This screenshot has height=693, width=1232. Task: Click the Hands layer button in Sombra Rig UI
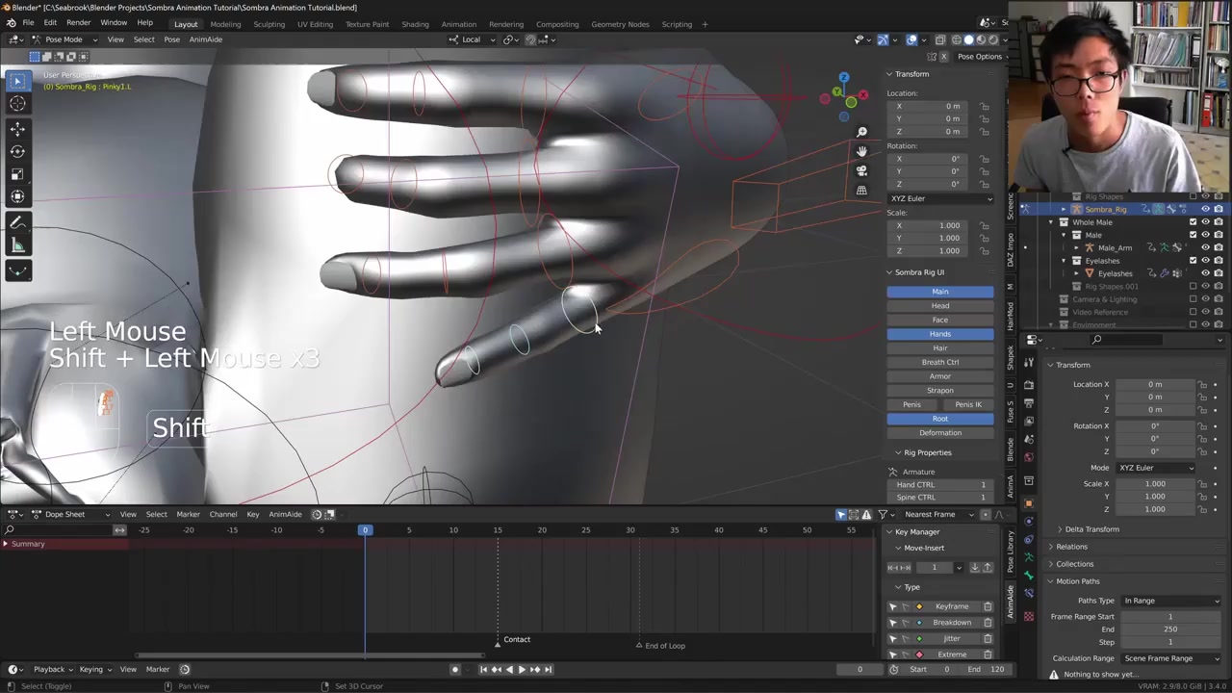tap(939, 334)
